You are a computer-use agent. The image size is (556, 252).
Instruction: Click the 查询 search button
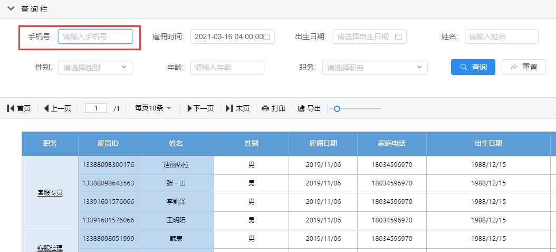pos(473,67)
